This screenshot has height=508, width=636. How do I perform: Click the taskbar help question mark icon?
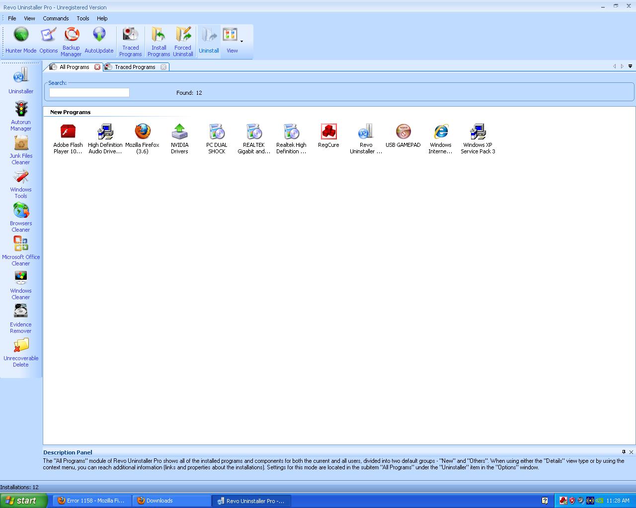[545, 501]
